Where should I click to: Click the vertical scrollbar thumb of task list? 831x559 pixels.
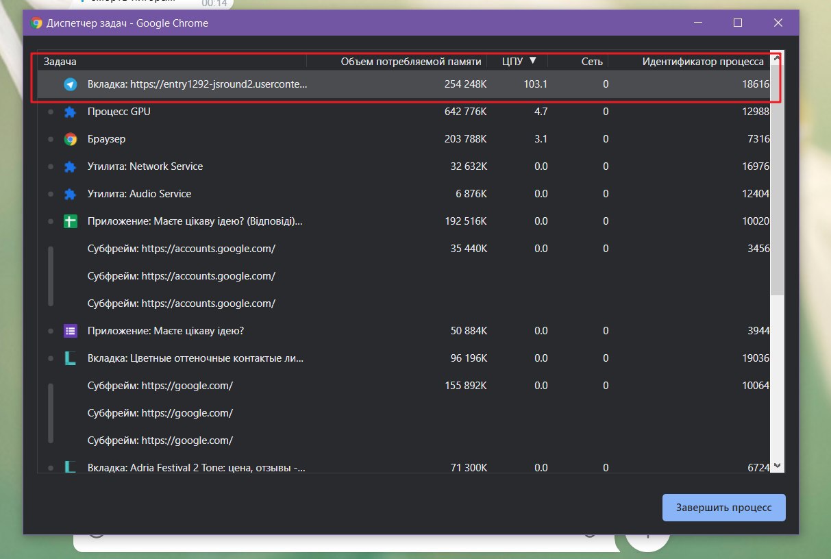pyautogui.click(x=777, y=179)
